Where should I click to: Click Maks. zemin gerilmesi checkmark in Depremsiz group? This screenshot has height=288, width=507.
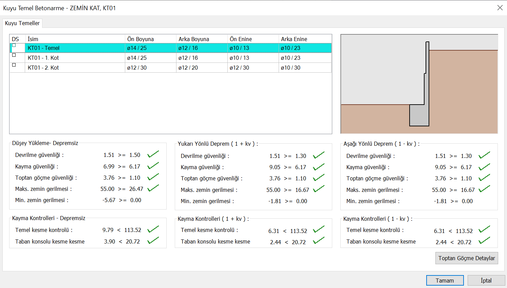153,188
